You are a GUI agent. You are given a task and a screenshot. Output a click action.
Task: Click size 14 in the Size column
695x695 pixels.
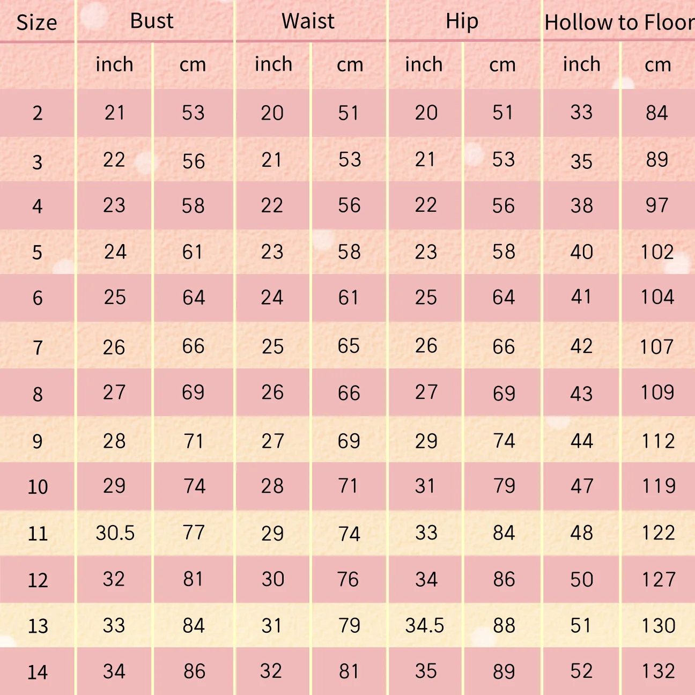click(38, 672)
